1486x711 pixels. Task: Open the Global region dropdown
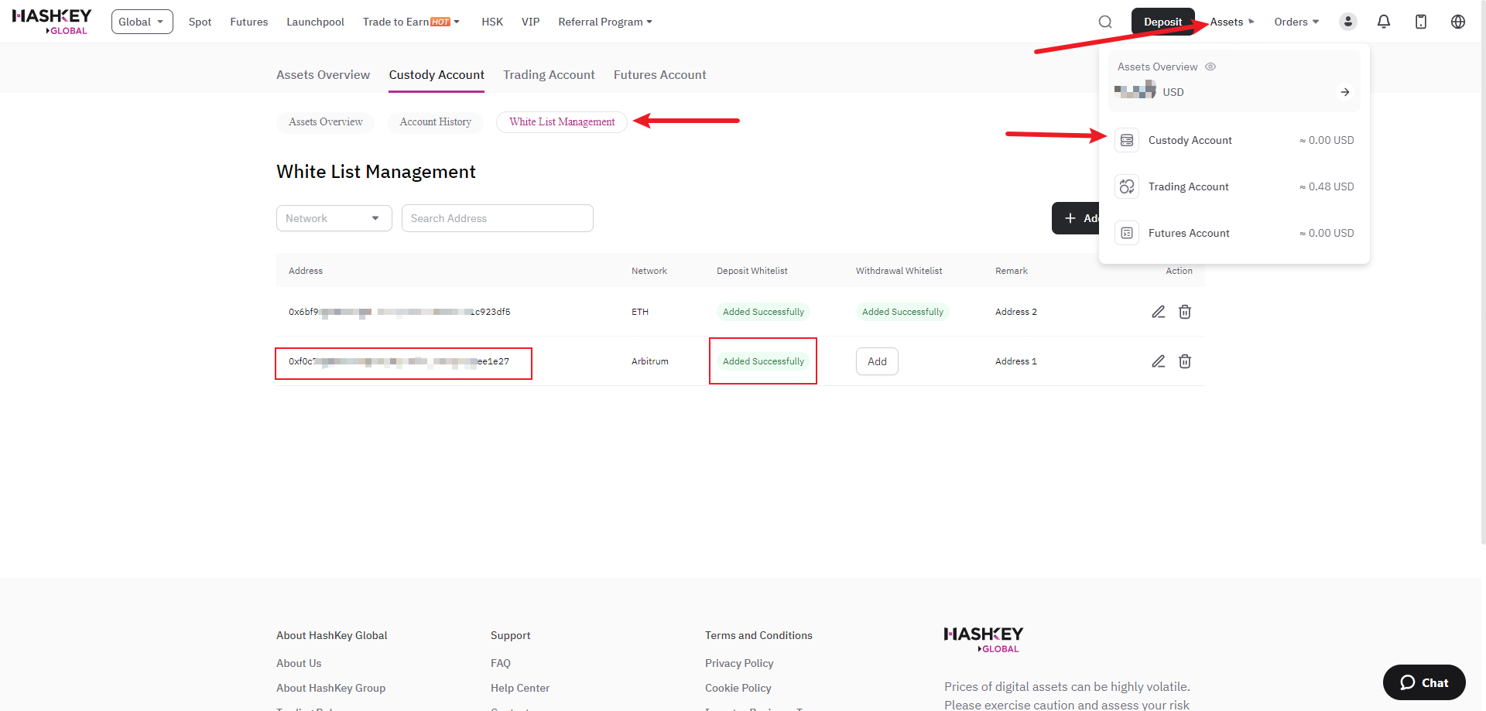(142, 22)
